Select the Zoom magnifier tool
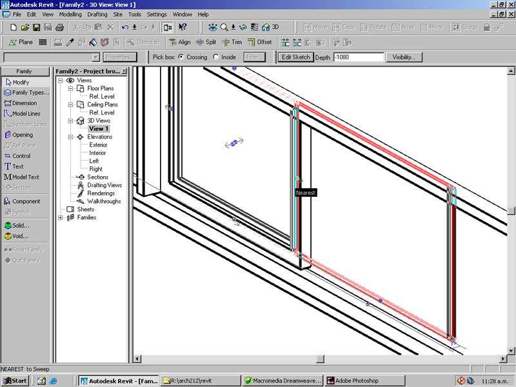The image size is (516, 387). pos(224,27)
